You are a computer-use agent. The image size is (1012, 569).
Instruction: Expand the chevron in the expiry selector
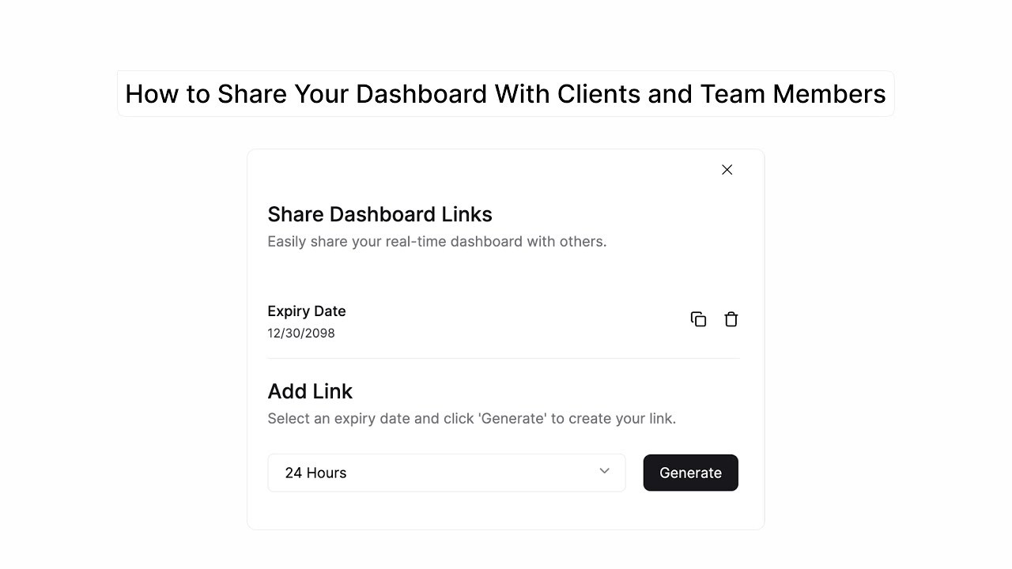(605, 471)
